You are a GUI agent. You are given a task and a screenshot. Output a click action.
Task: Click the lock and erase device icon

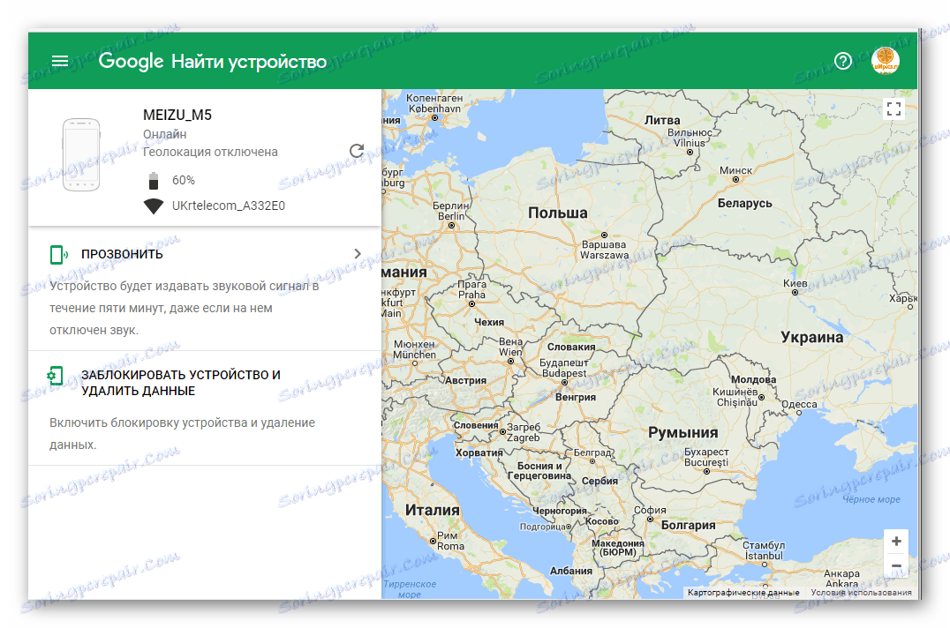coord(55,376)
